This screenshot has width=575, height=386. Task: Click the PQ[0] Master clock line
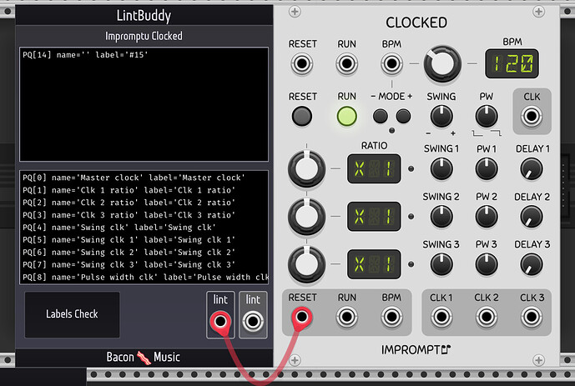pos(134,178)
